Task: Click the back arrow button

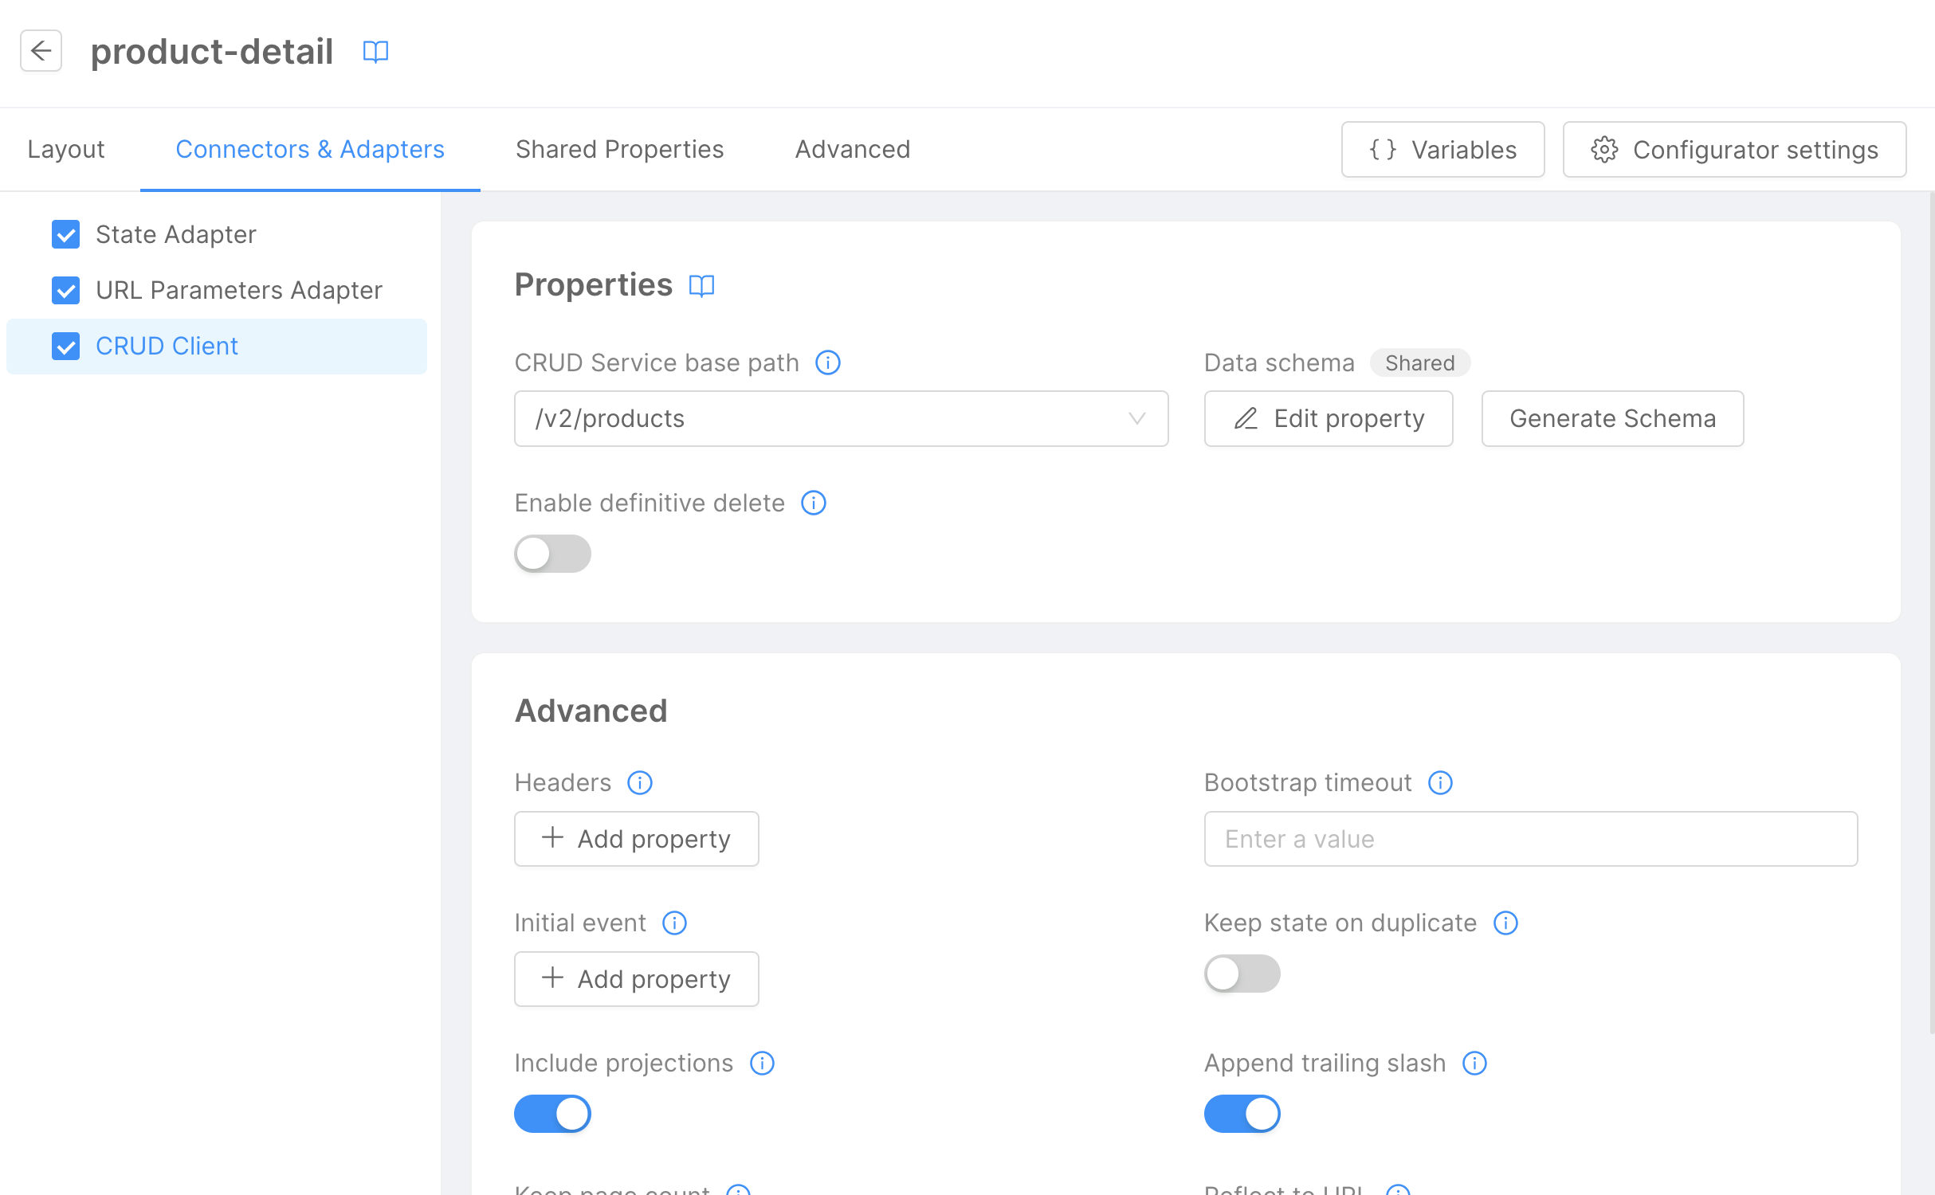Action: 41,51
